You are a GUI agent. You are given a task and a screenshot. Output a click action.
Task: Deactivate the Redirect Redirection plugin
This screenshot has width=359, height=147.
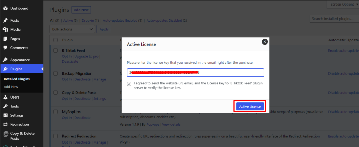[82, 142]
